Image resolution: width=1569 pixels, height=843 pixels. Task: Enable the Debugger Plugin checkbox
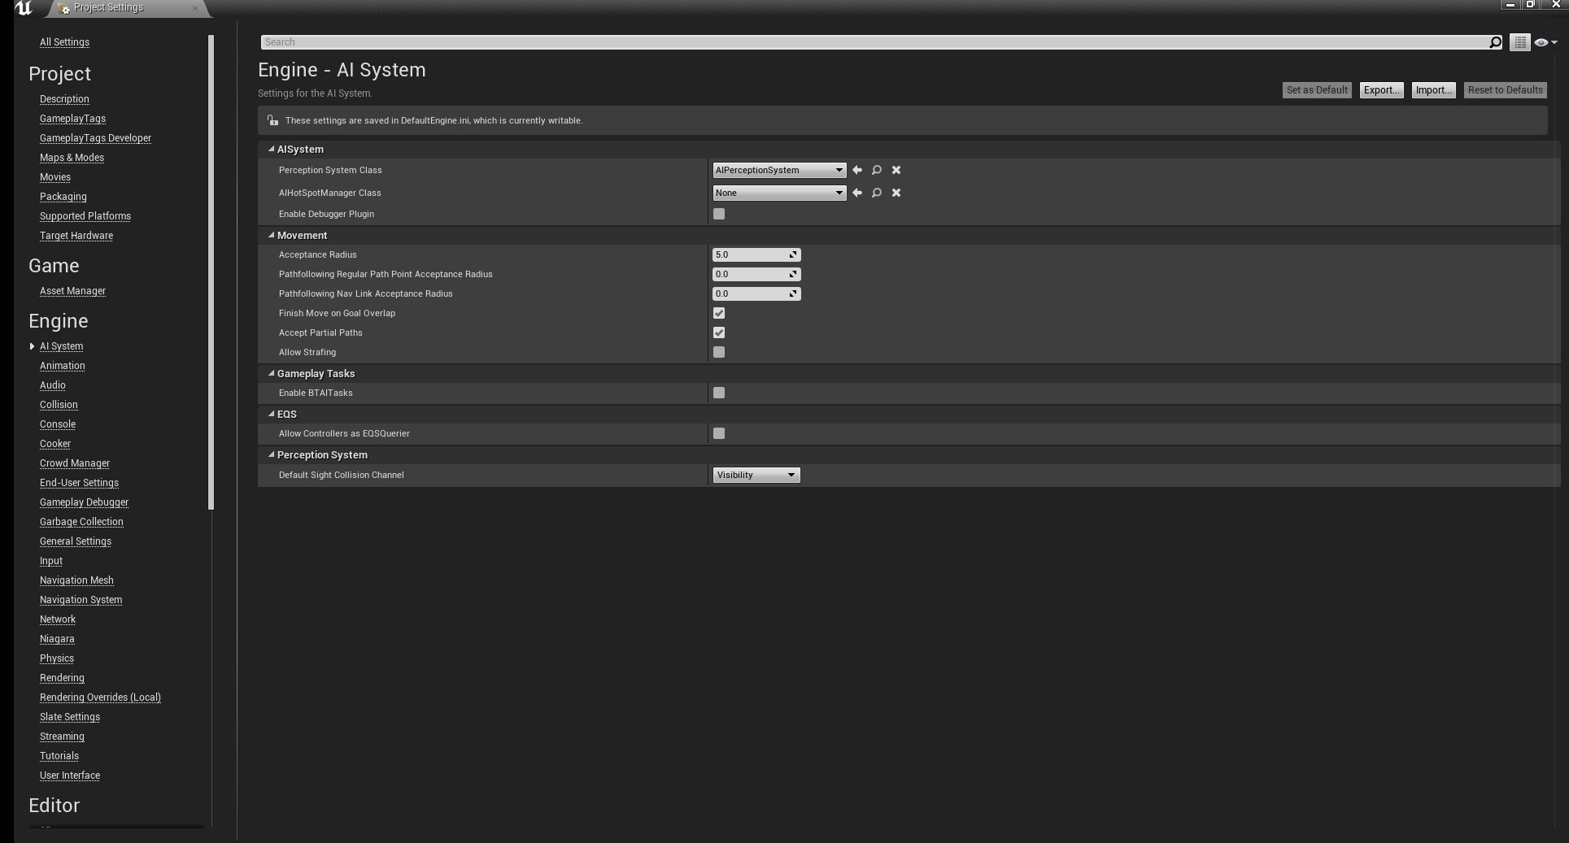(x=719, y=214)
